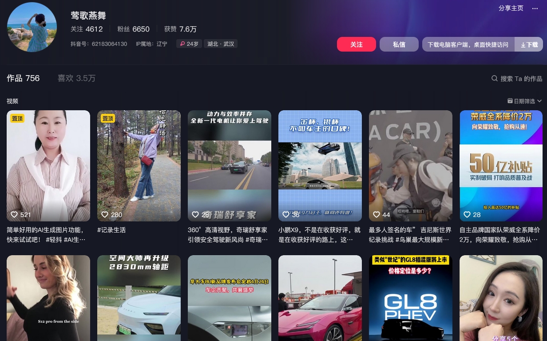Click the 抖音号：62183064130 text
547x341 pixels.
pyautogui.click(x=99, y=44)
